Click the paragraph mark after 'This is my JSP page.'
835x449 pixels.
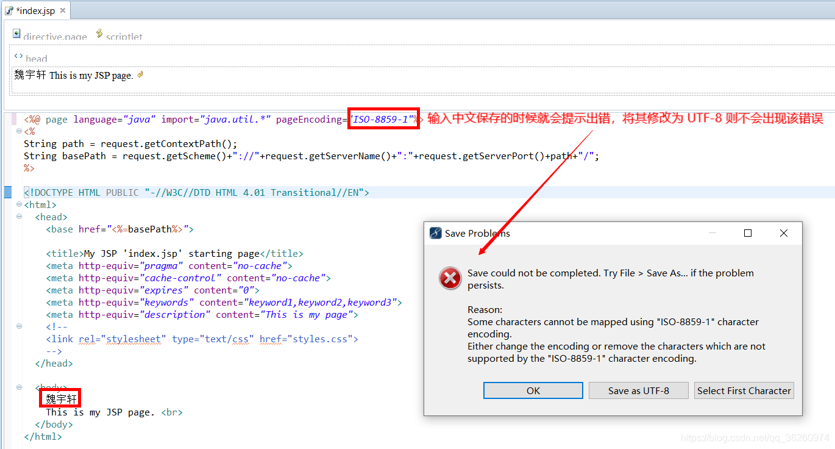point(140,74)
